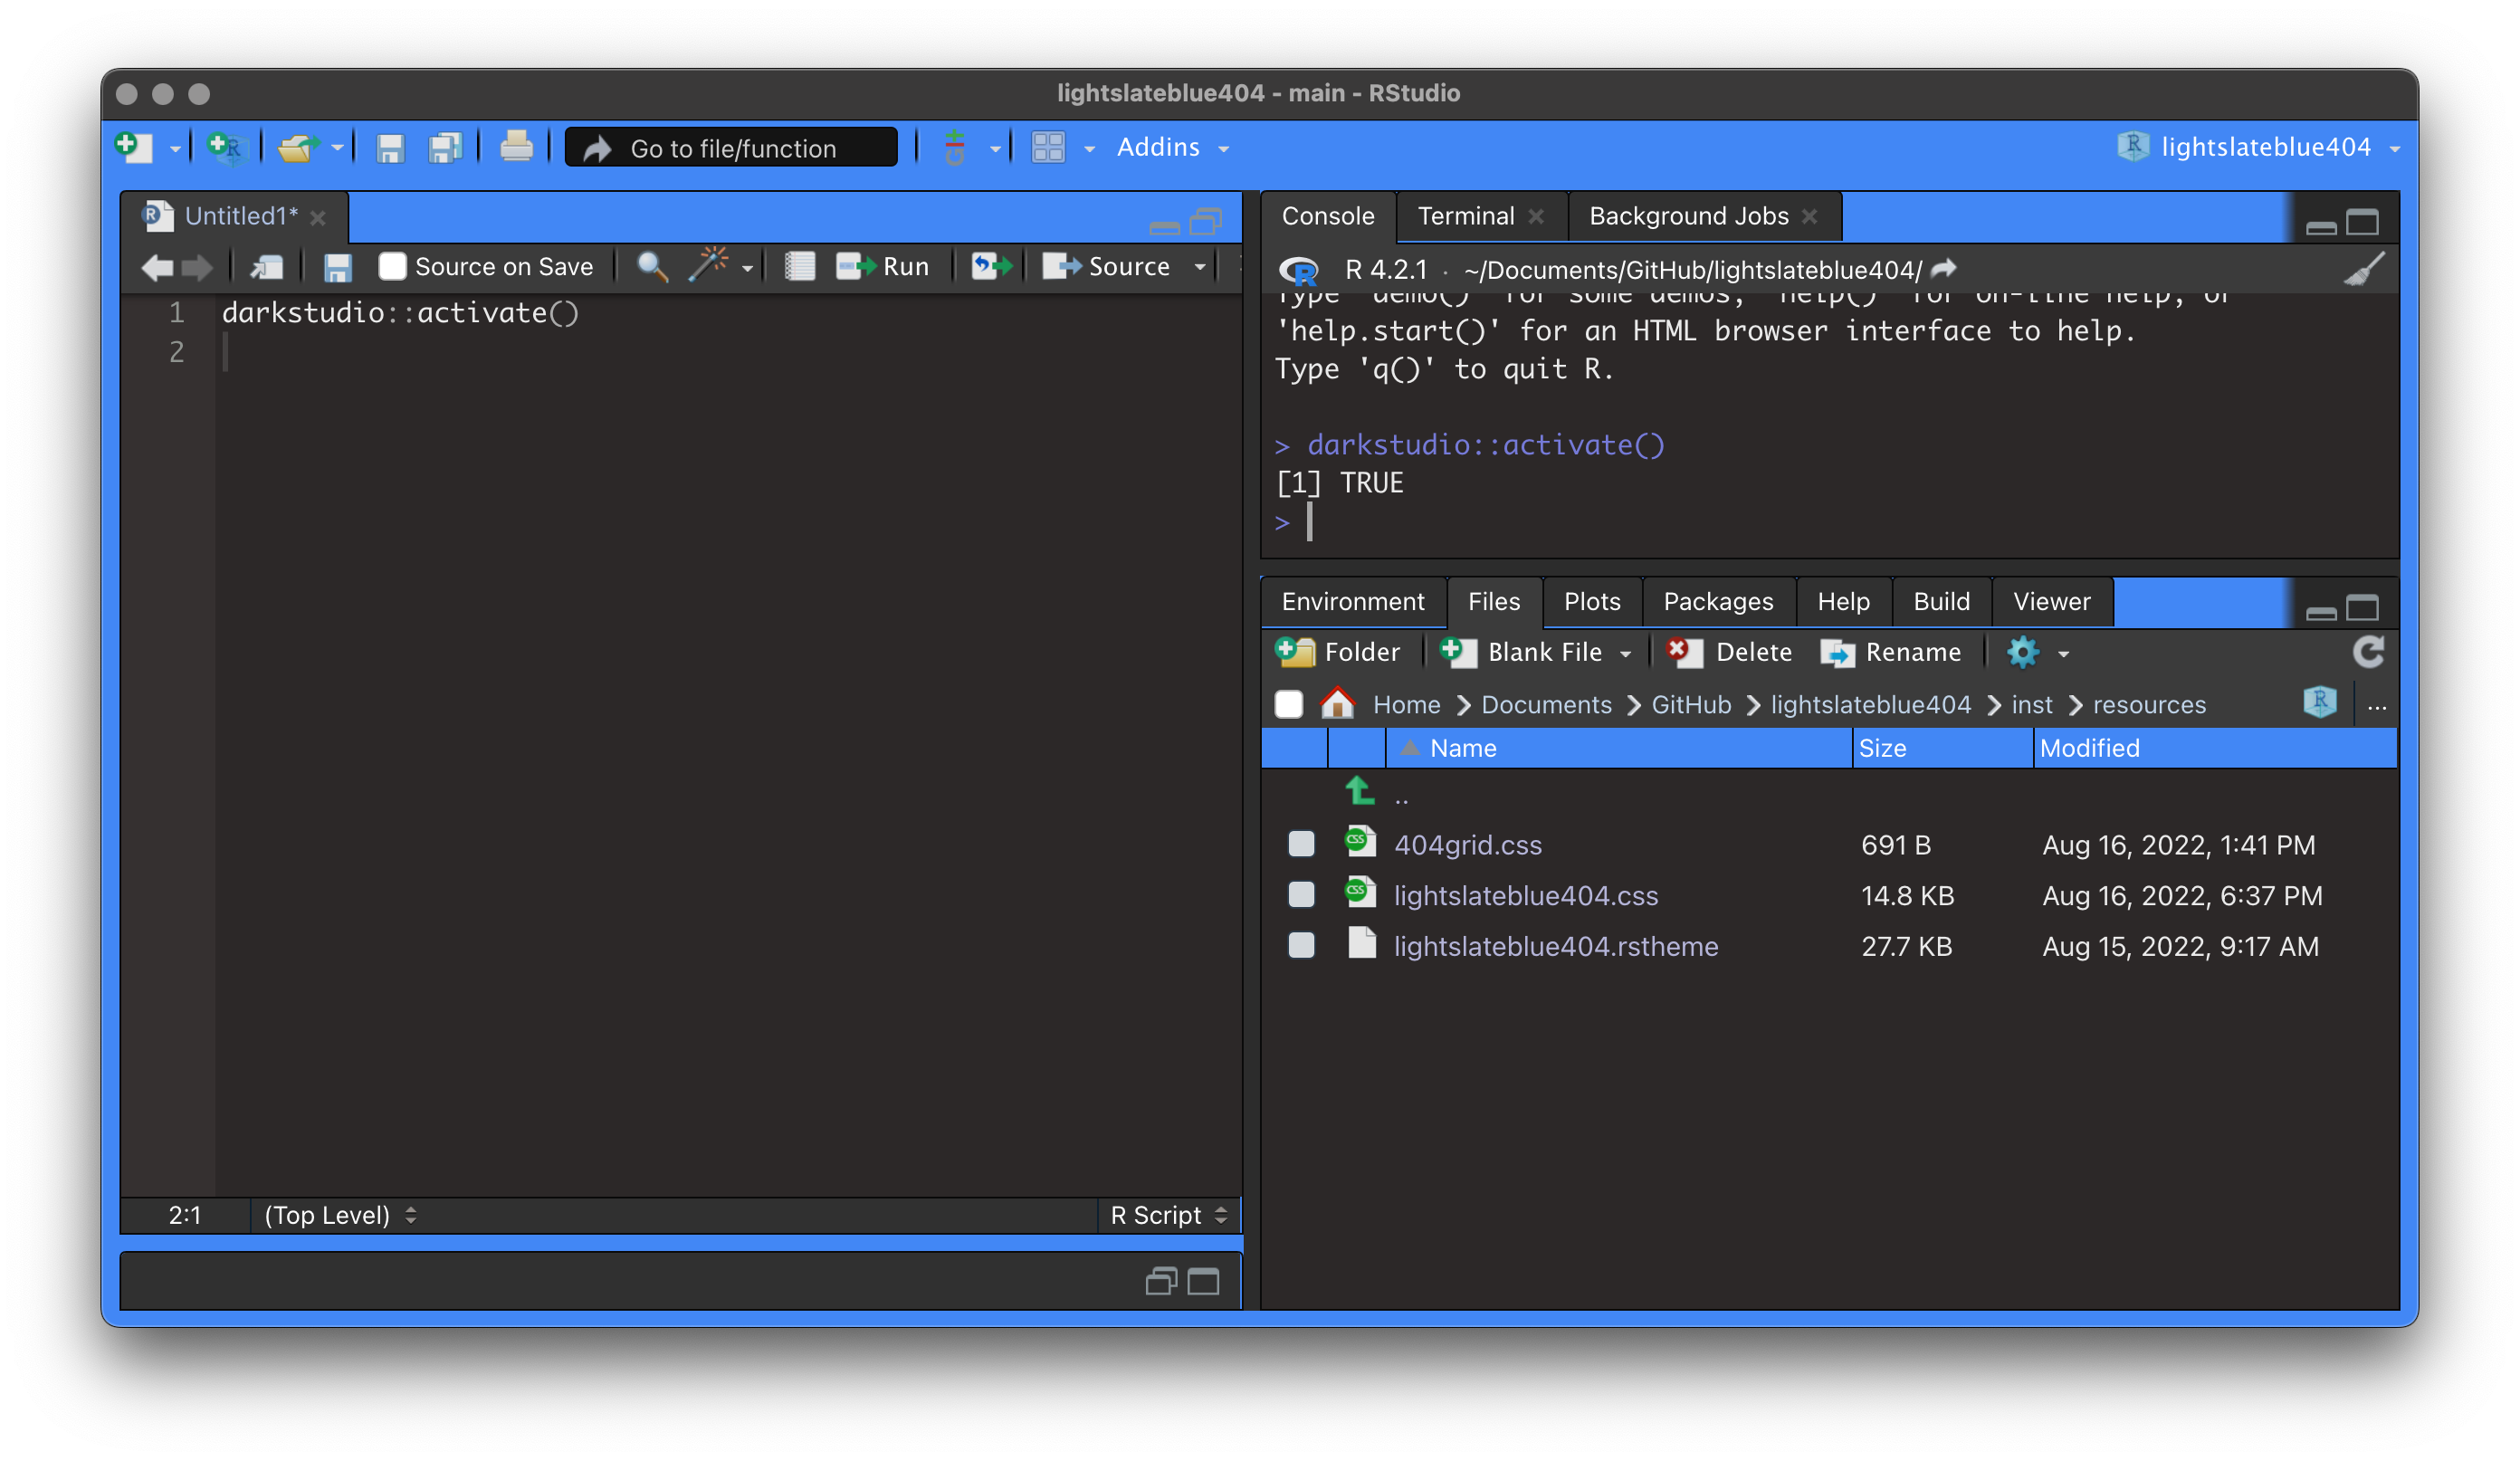This screenshot has height=1461, width=2520.
Task: Sort files by Modified column header
Action: pos(2214,748)
